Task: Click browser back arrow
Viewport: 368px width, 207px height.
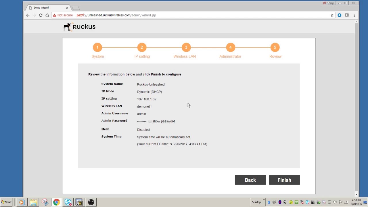Action: (28, 15)
